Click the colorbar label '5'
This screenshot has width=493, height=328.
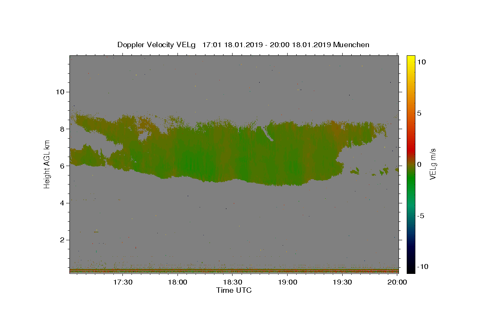pyautogui.click(x=419, y=113)
